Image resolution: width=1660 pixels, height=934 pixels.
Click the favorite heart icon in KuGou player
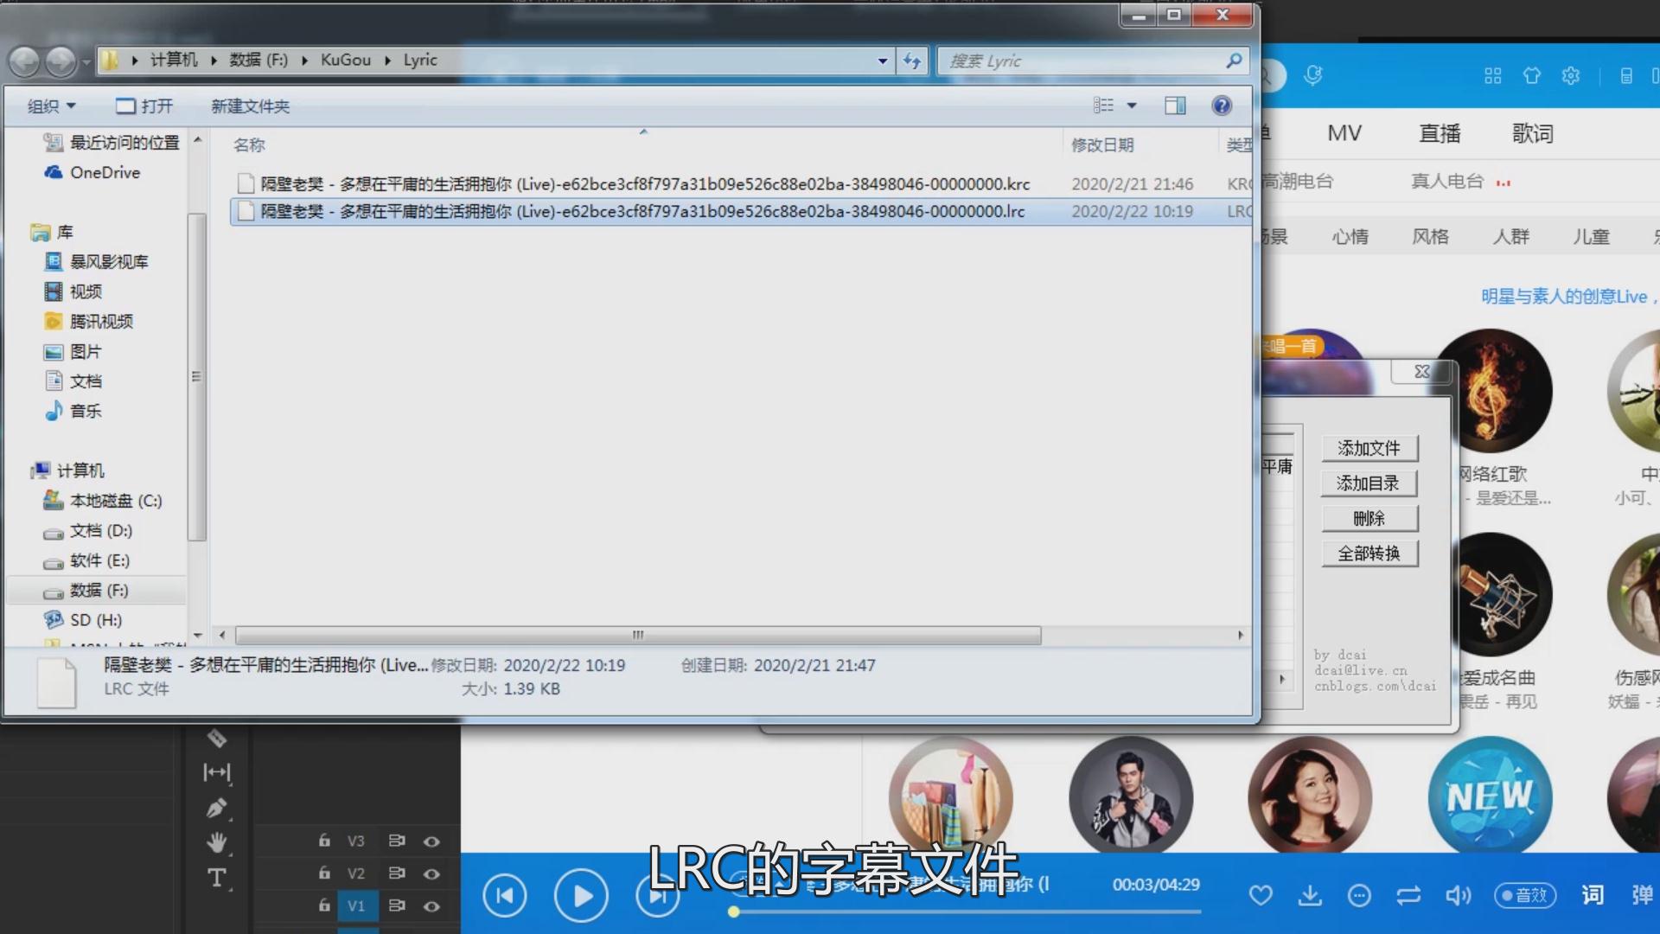pyautogui.click(x=1261, y=895)
